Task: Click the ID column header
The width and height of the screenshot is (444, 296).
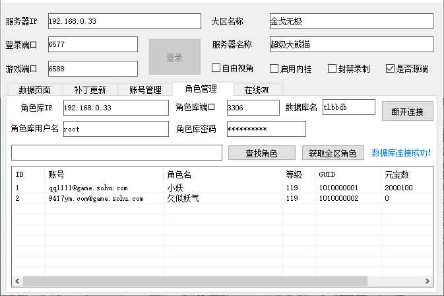Action: point(28,174)
